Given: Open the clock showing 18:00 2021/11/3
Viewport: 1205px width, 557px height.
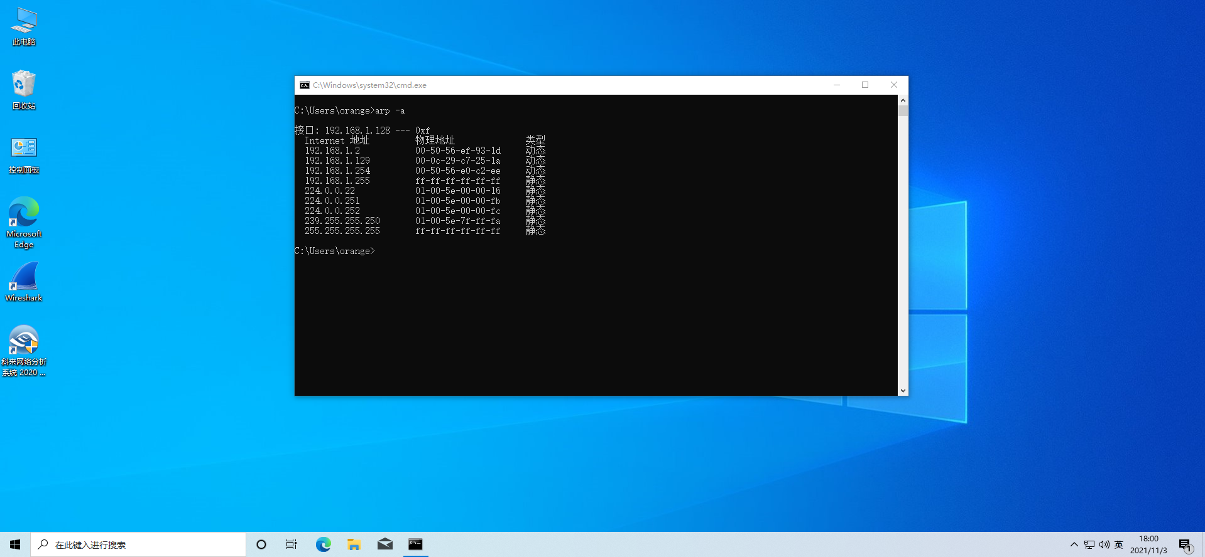Looking at the screenshot, I should [1148, 544].
